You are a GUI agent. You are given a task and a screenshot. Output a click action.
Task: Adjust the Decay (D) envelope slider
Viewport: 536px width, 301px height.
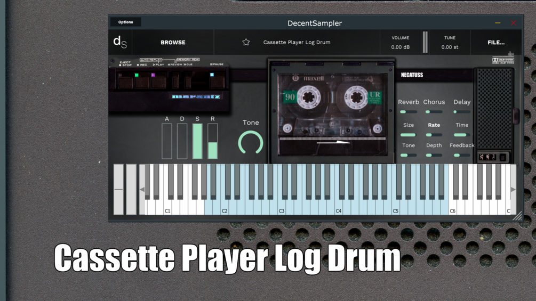pyautogui.click(x=182, y=141)
